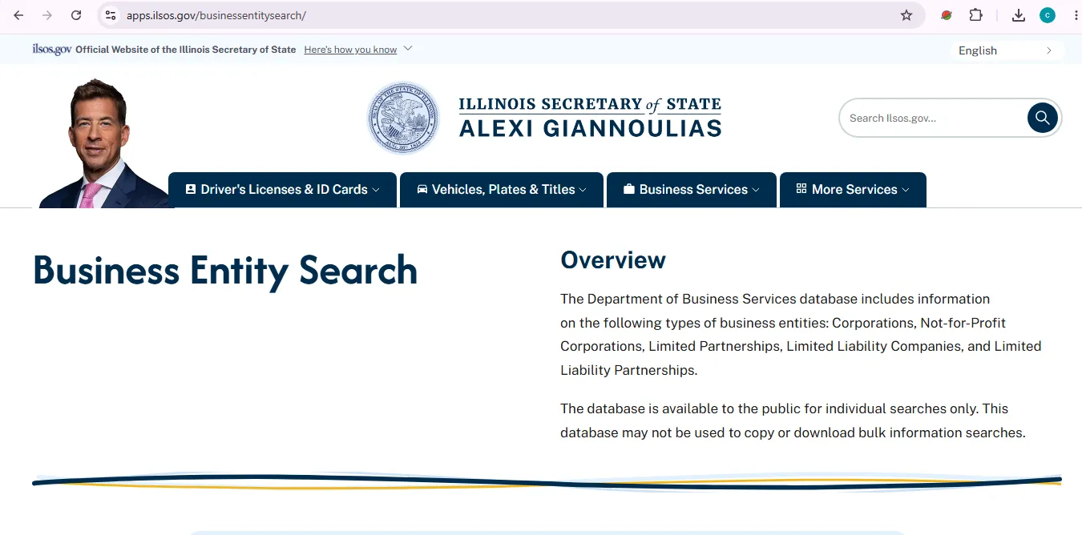Click the chevron on Driver's Licenses & ID Cards

click(x=376, y=191)
